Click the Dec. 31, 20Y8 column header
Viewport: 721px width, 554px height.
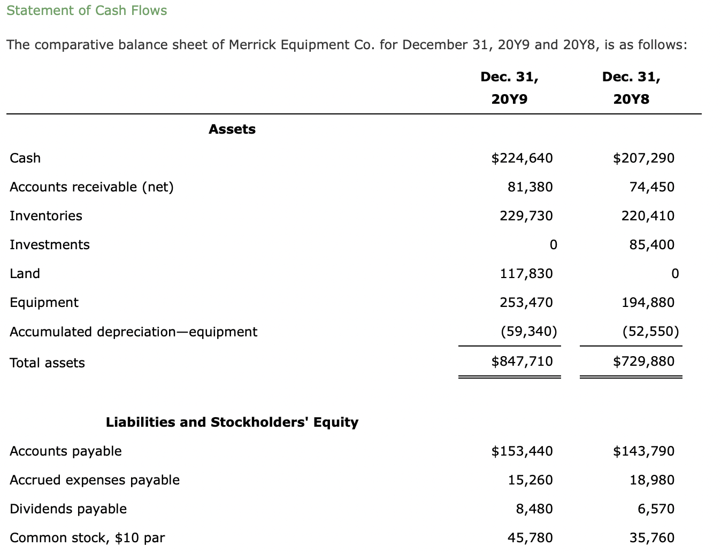point(631,88)
